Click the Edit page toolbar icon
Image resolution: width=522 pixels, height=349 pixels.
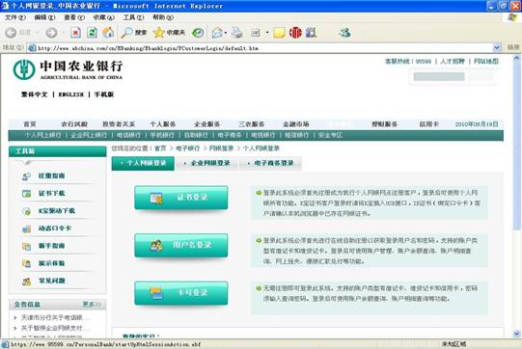(255, 33)
